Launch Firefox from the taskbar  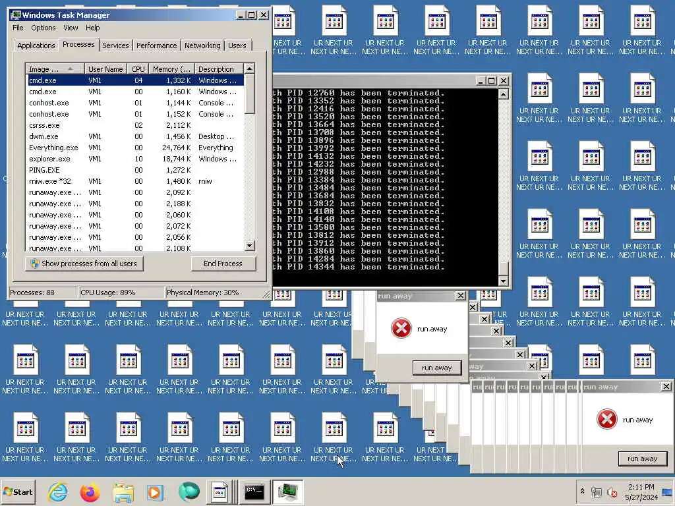[x=90, y=492]
